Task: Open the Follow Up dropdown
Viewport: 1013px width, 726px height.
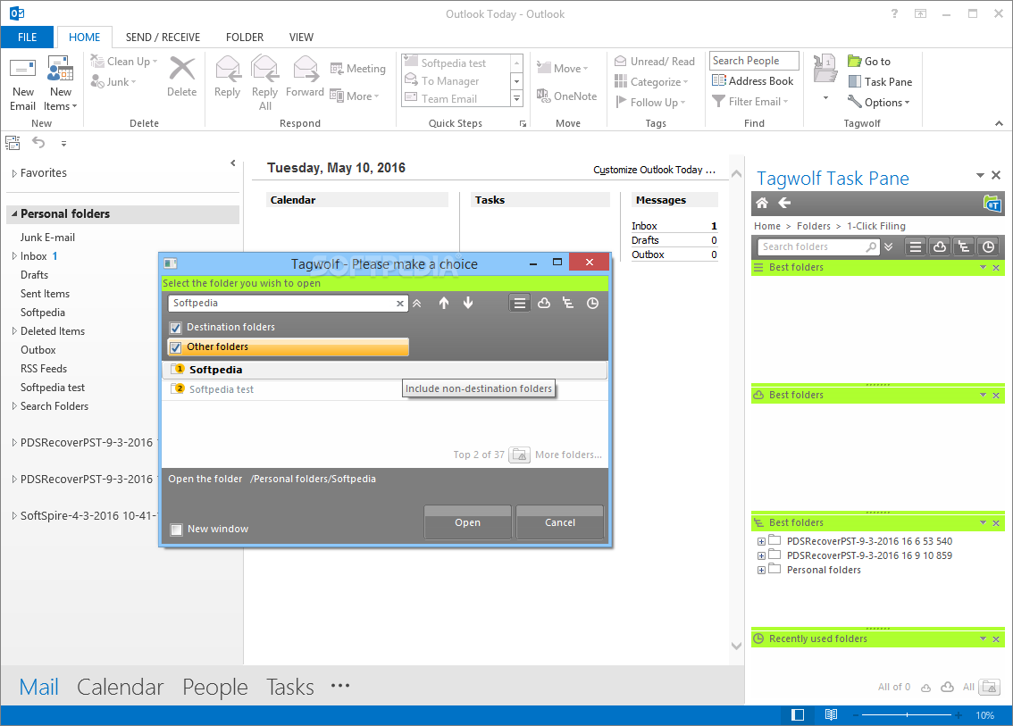Action: (650, 102)
